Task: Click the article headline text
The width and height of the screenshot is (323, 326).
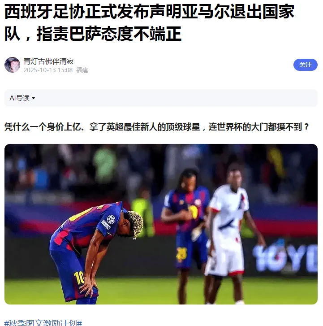Action: point(149,23)
